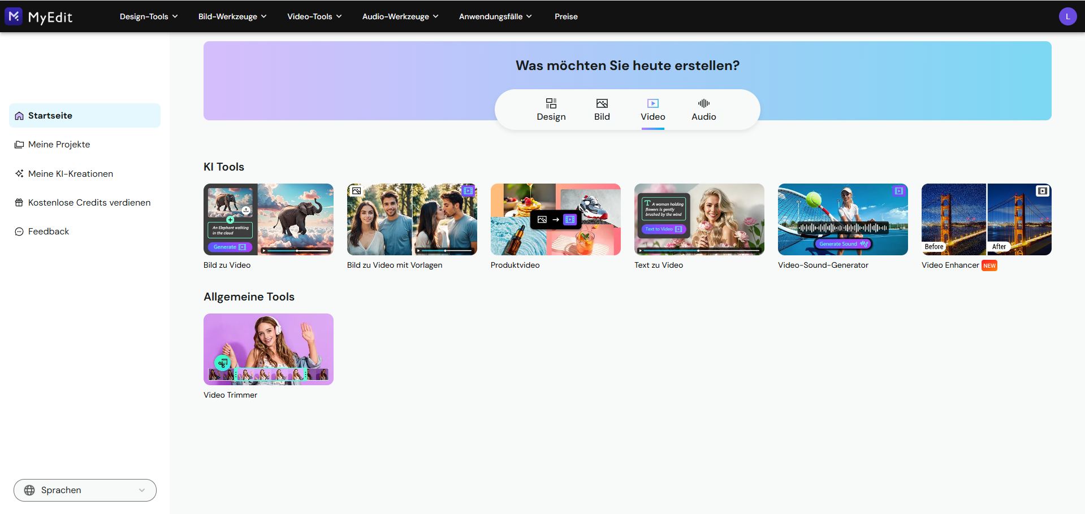Click the Text zu Video label
Screen dimensions: 1085x514
659,265
